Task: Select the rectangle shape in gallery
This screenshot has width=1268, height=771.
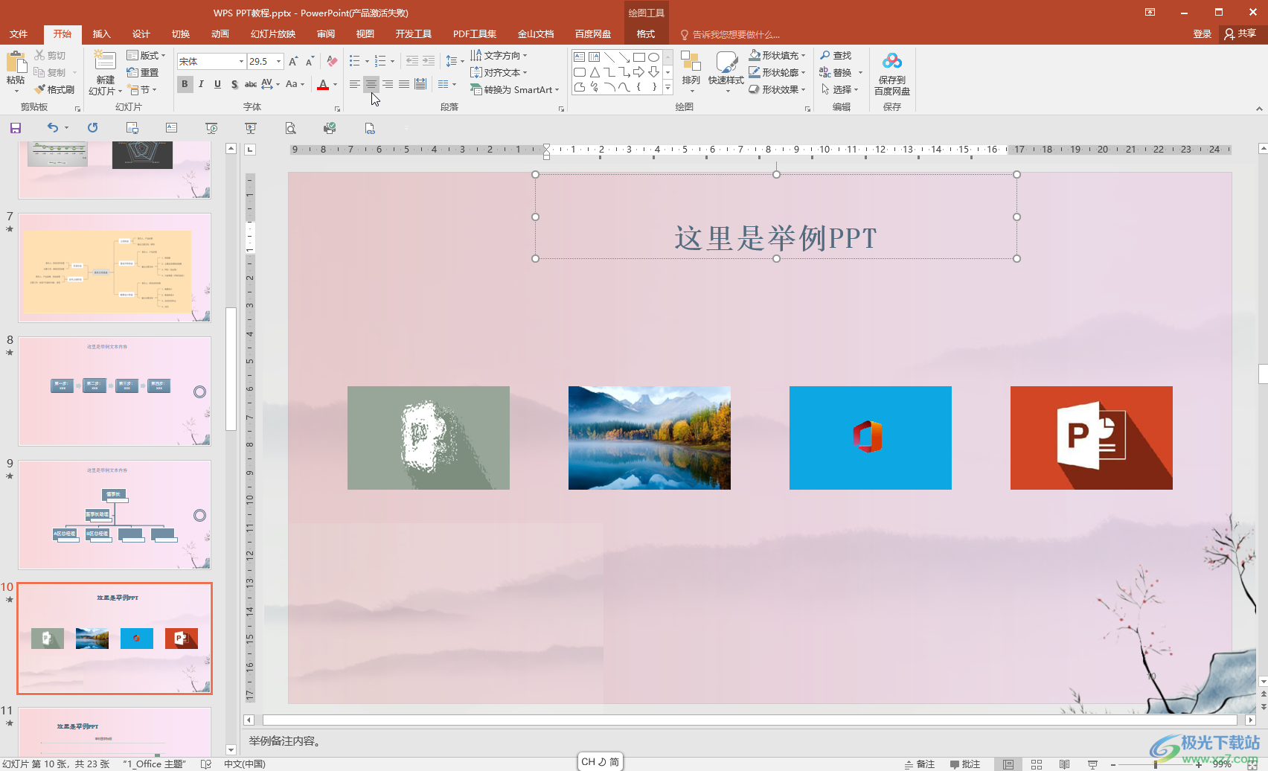Action: coord(639,57)
